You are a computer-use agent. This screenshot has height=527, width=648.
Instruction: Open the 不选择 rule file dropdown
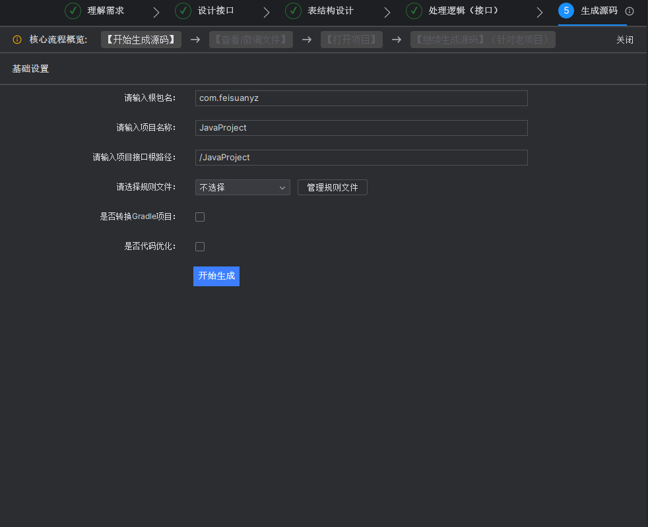coord(242,187)
